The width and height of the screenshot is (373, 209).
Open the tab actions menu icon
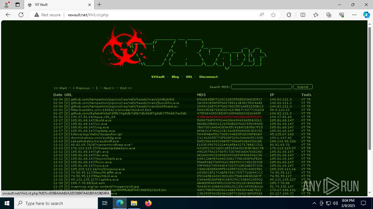pyautogui.click(x=17, y=5)
